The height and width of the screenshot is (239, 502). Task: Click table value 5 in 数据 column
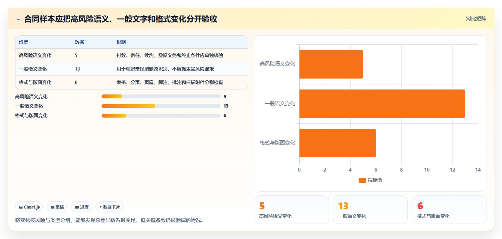[x=76, y=56]
